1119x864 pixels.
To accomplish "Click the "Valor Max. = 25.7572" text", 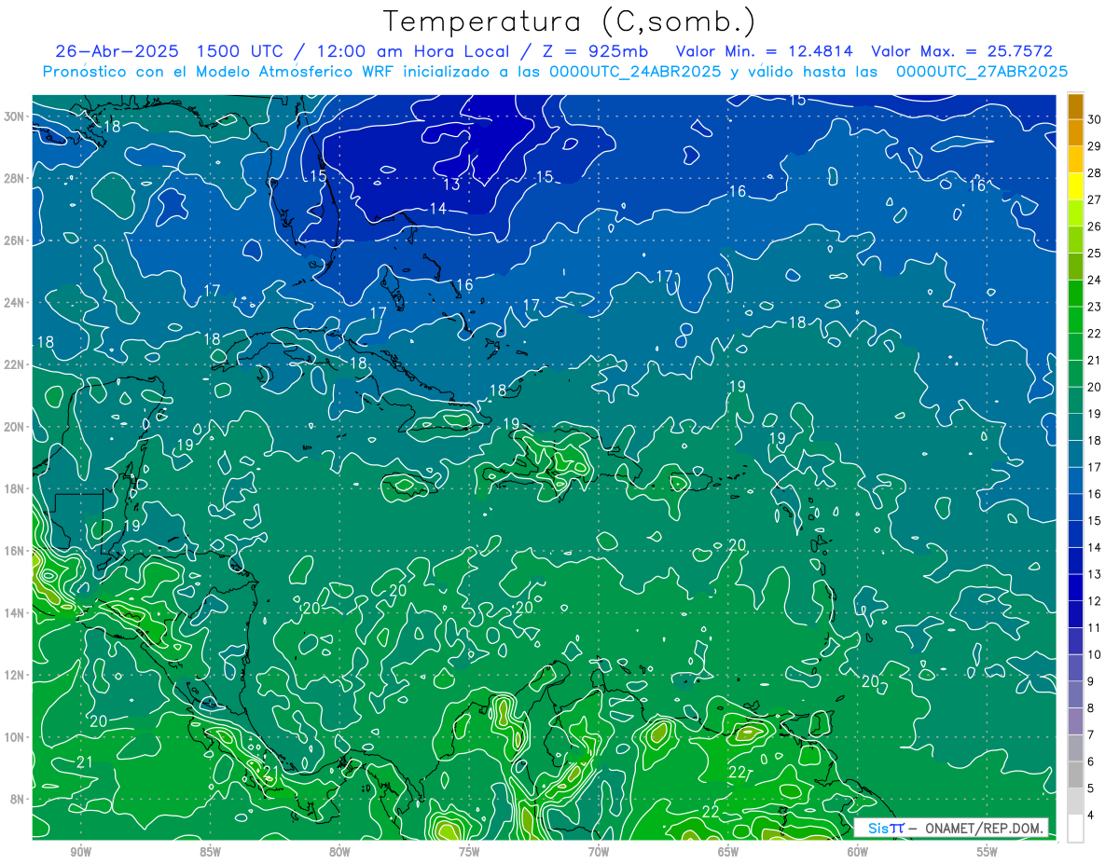I will pos(962,51).
